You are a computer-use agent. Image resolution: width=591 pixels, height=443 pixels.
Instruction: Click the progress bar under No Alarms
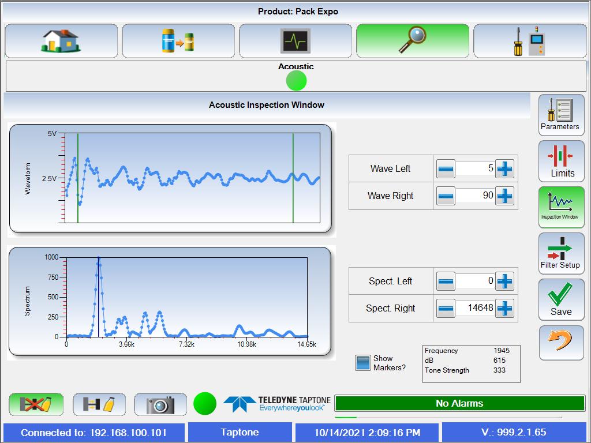tap(448, 418)
